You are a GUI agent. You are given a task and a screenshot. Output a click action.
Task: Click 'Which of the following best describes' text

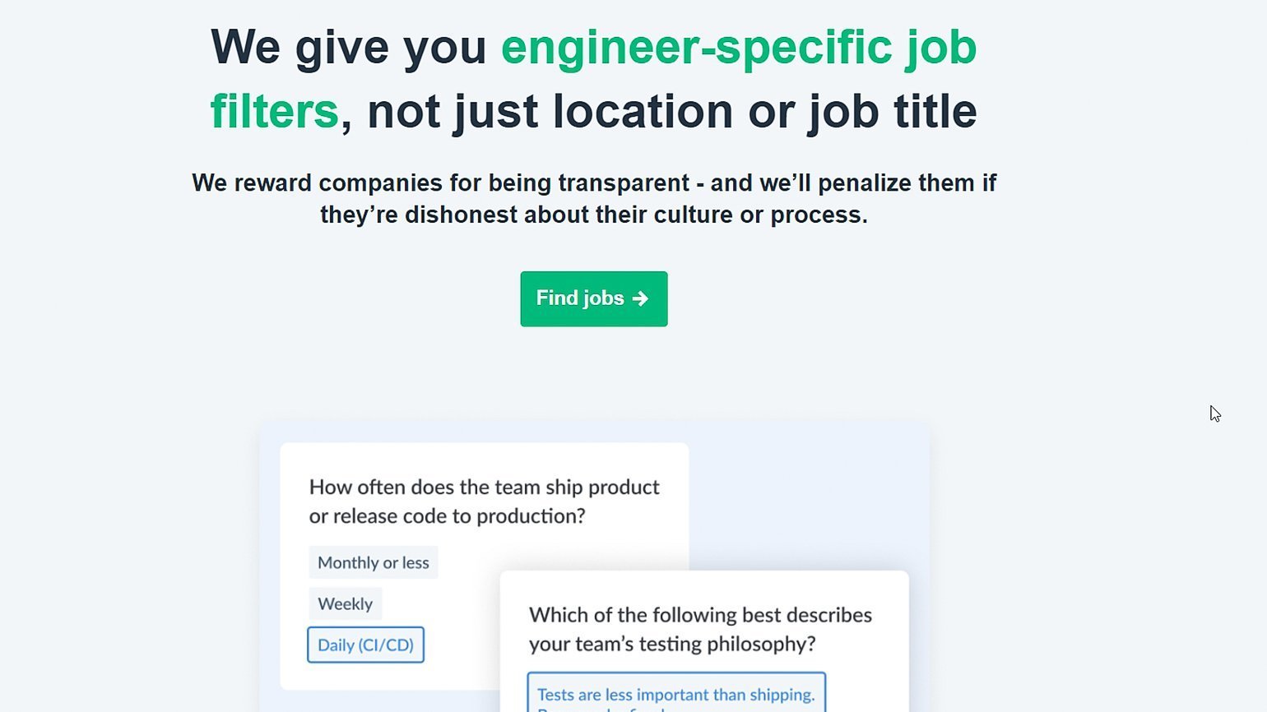coord(700,615)
